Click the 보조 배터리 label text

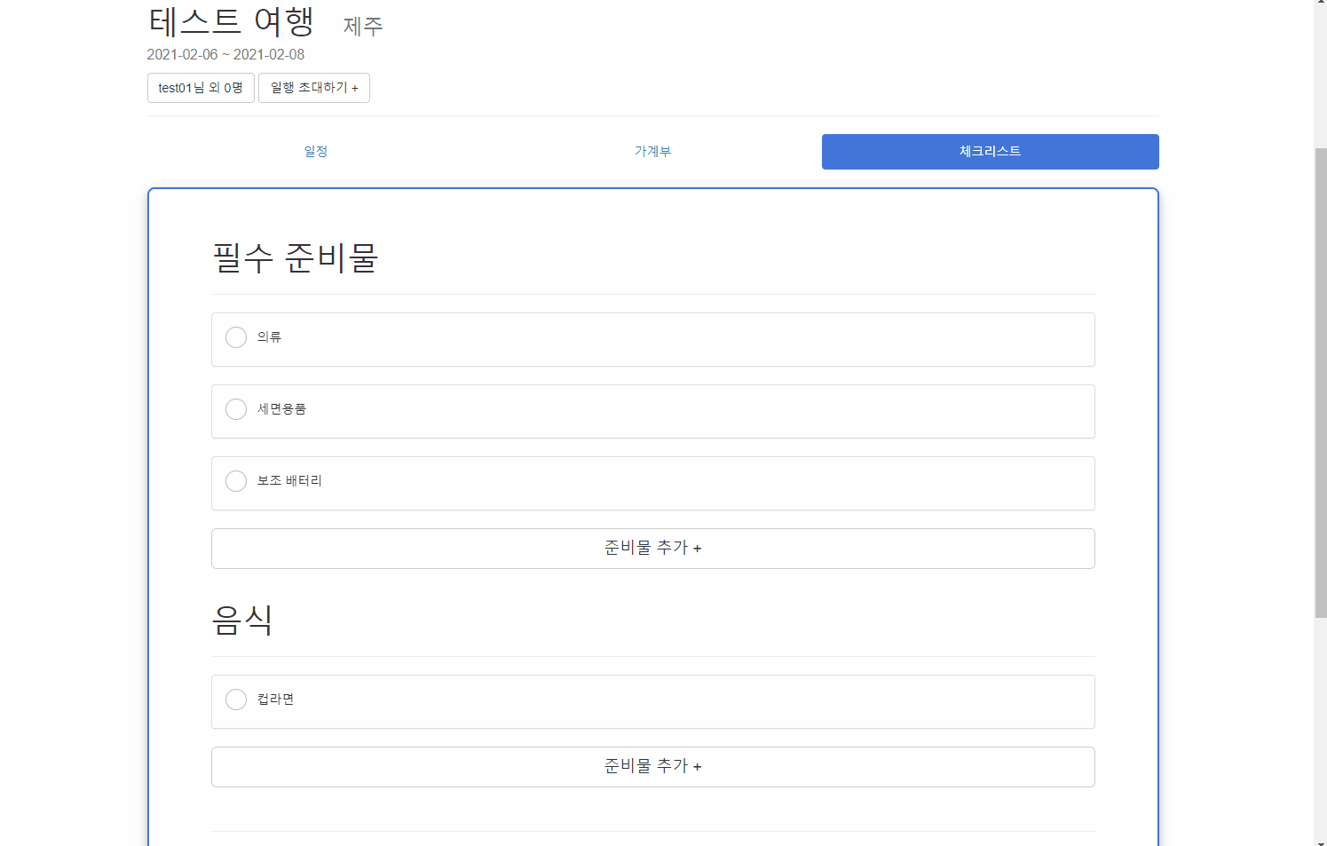click(290, 481)
